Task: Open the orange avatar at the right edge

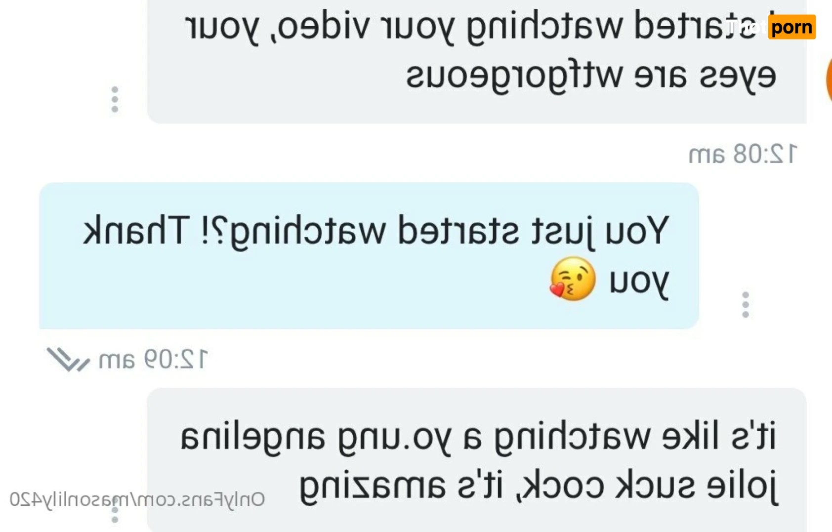Action: point(829,79)
